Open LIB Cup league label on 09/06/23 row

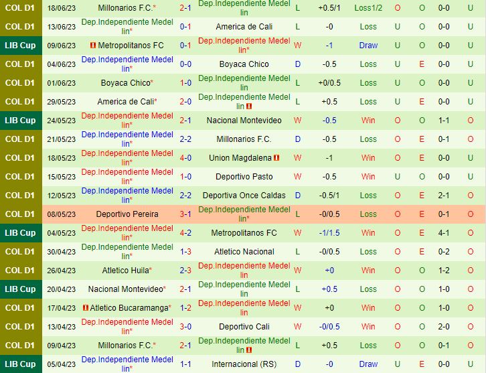pyautogui.click(x=21, y=46)
